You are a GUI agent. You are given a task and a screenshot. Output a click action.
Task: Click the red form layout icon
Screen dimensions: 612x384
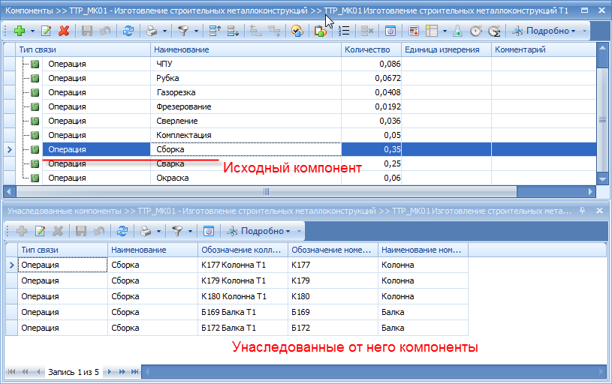tap(414, 31)
